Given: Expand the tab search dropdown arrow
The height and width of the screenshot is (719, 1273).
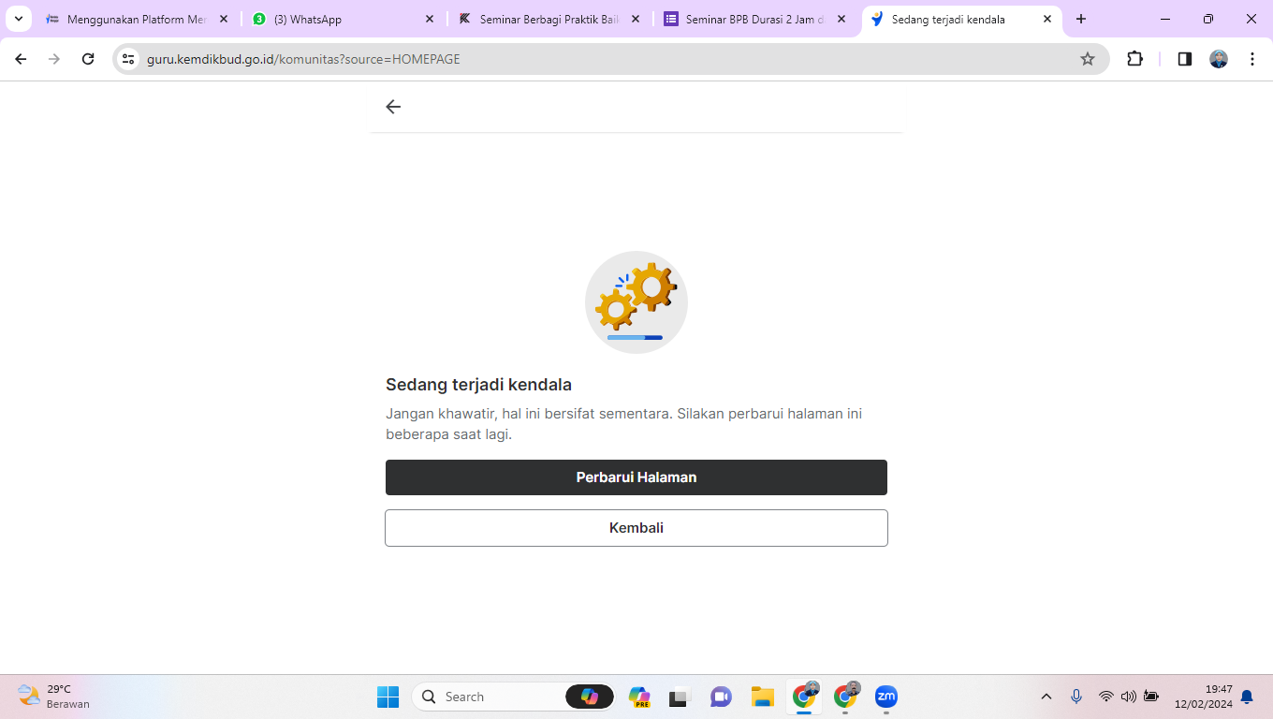Looking at the screenshot, I should click(18, 19).
